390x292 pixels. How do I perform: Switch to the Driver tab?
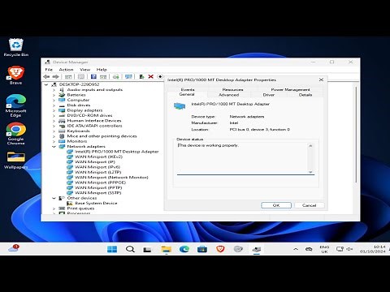pyautogui.click(x=269, y=95)
